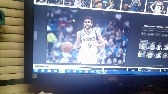
Task: Open the Timberwolves International title link
Action: [155, 26]
